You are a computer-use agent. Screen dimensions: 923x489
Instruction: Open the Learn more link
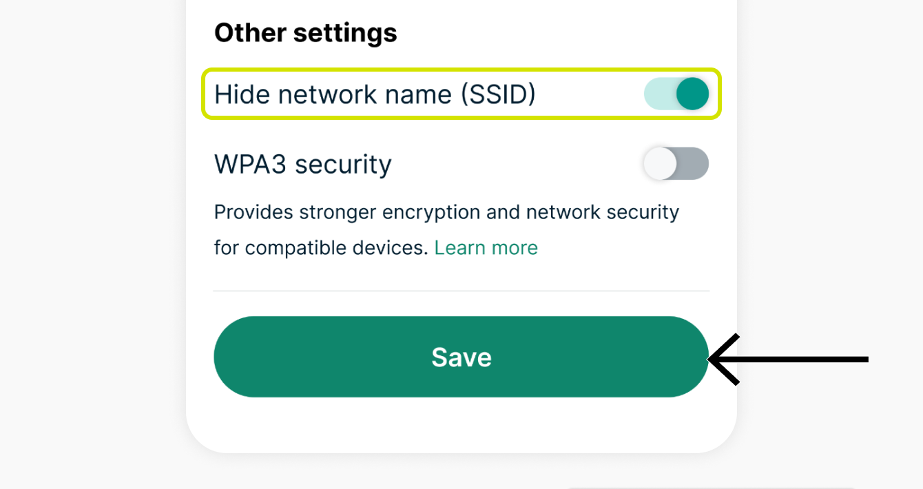tap(486, 248)
